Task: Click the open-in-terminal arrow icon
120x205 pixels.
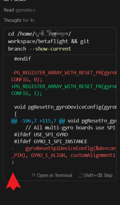Action: [x=33, y=175]
